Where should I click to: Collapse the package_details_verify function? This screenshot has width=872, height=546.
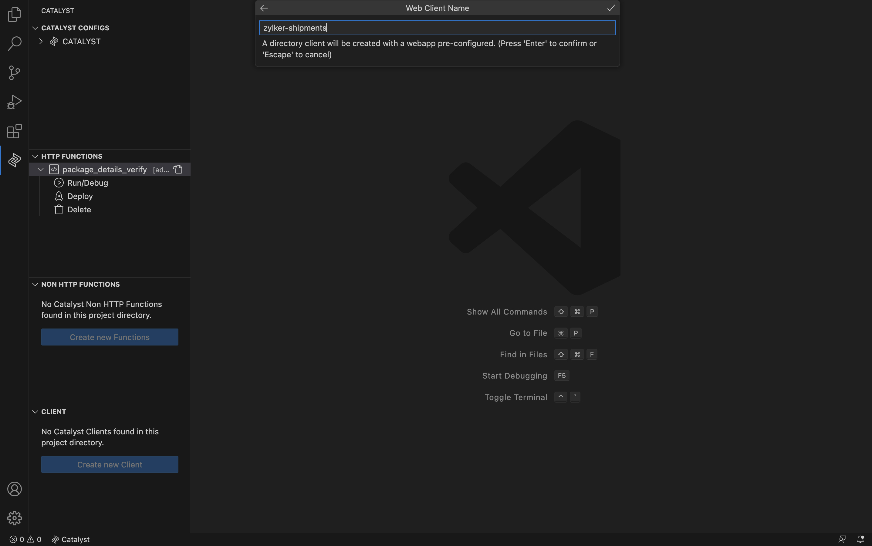click(40, 169)
